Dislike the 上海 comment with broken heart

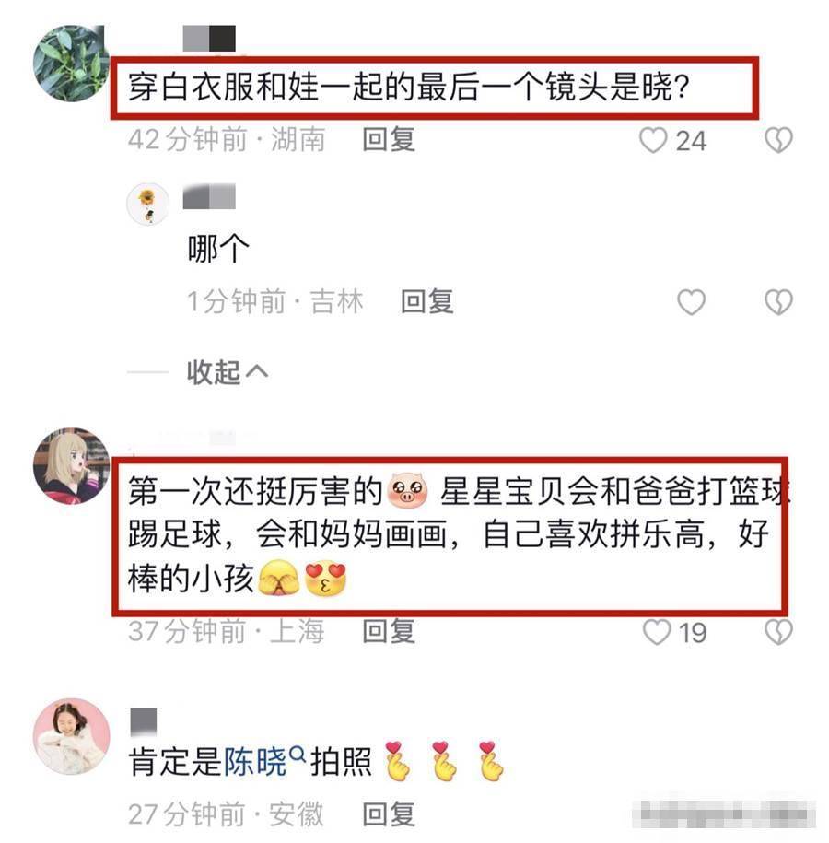(x=778, y=632)
